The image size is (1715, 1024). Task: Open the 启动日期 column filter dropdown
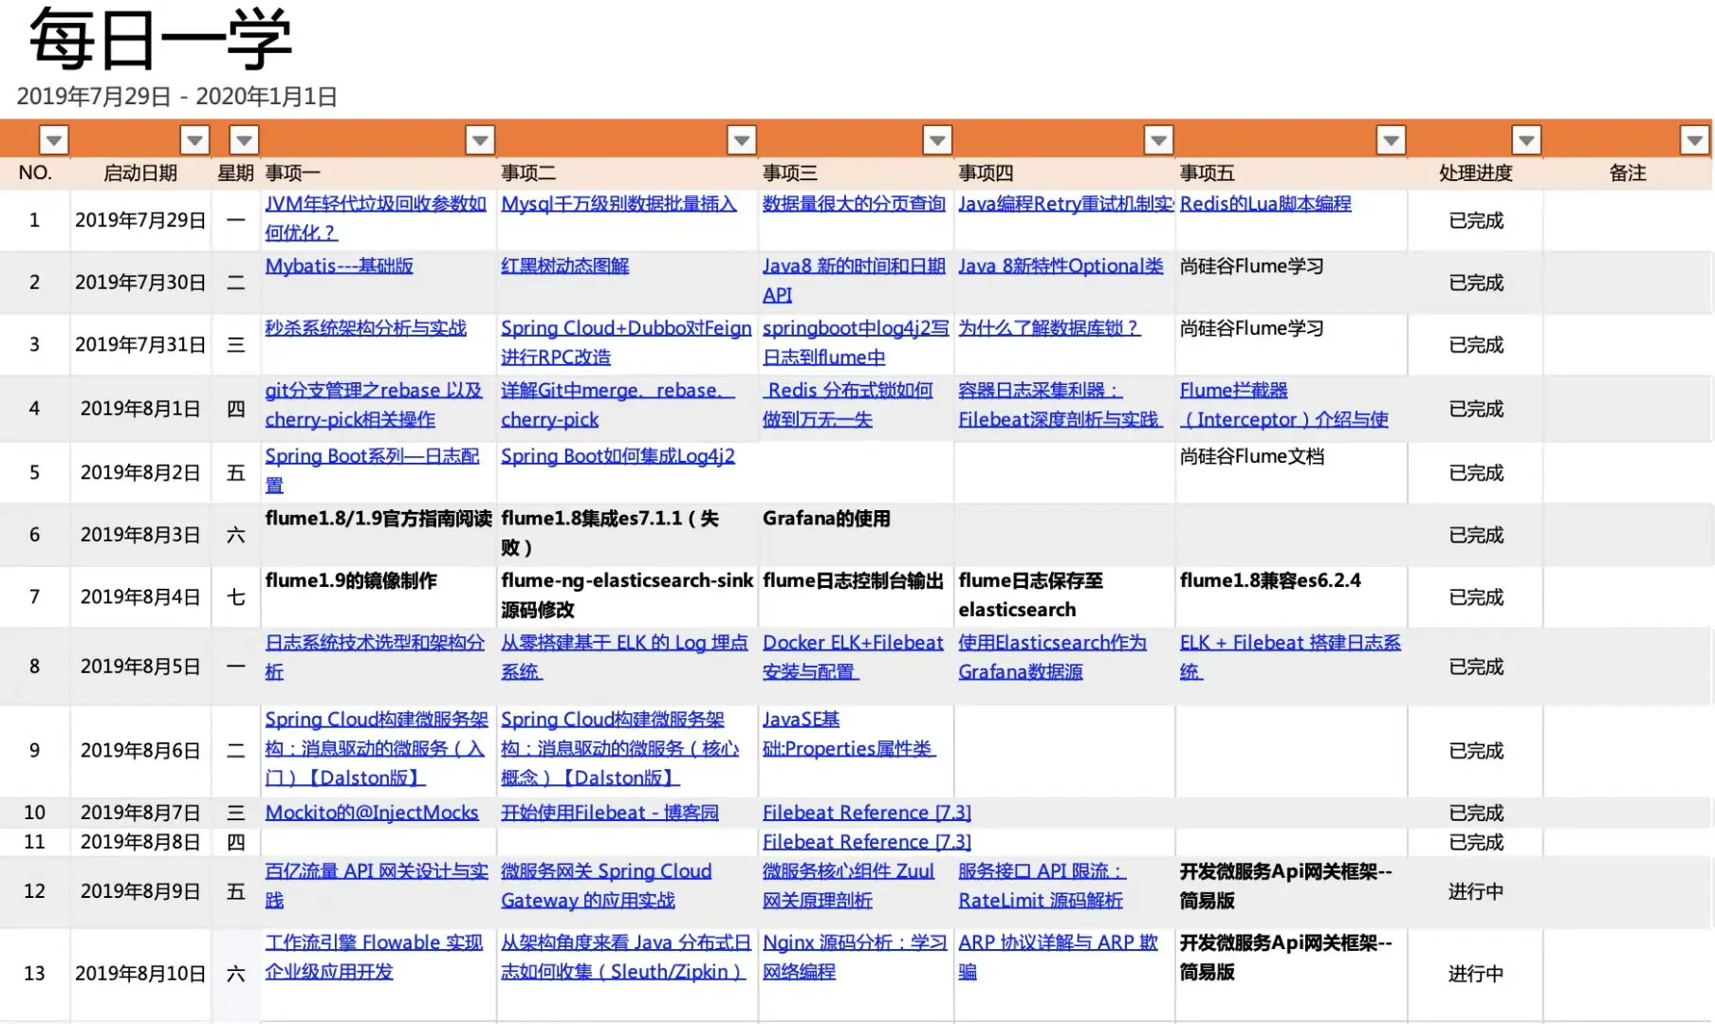(x=194, y=140)
